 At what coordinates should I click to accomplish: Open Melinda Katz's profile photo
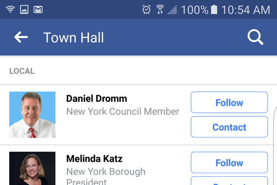[32, 168]
